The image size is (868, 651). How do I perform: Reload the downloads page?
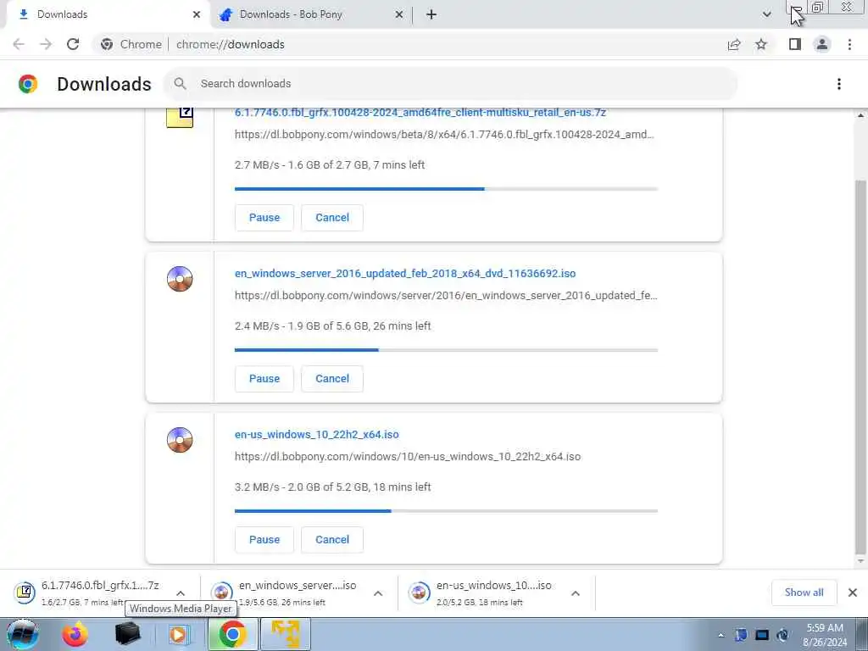point(73,44)
